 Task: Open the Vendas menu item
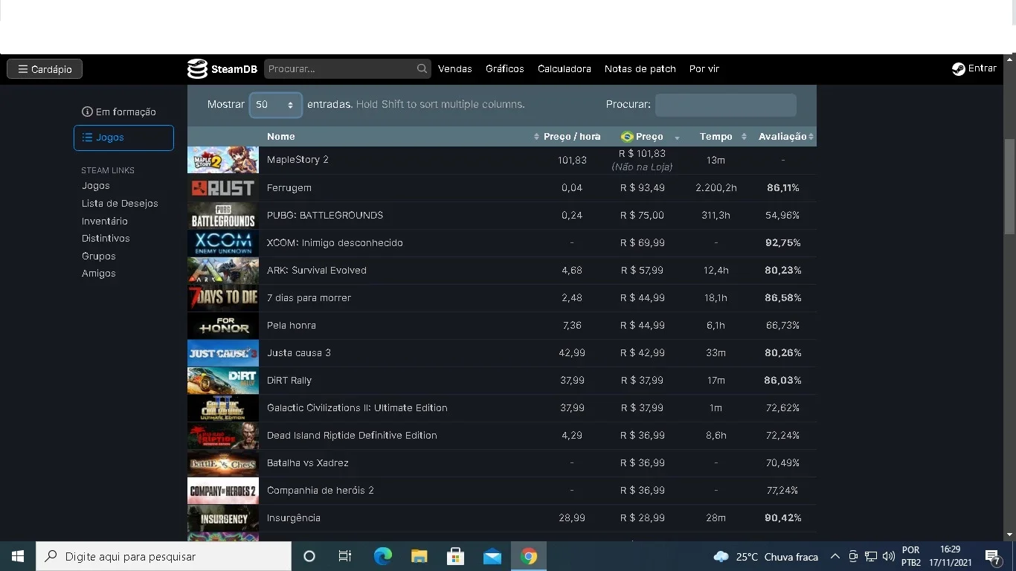[455, 68]
